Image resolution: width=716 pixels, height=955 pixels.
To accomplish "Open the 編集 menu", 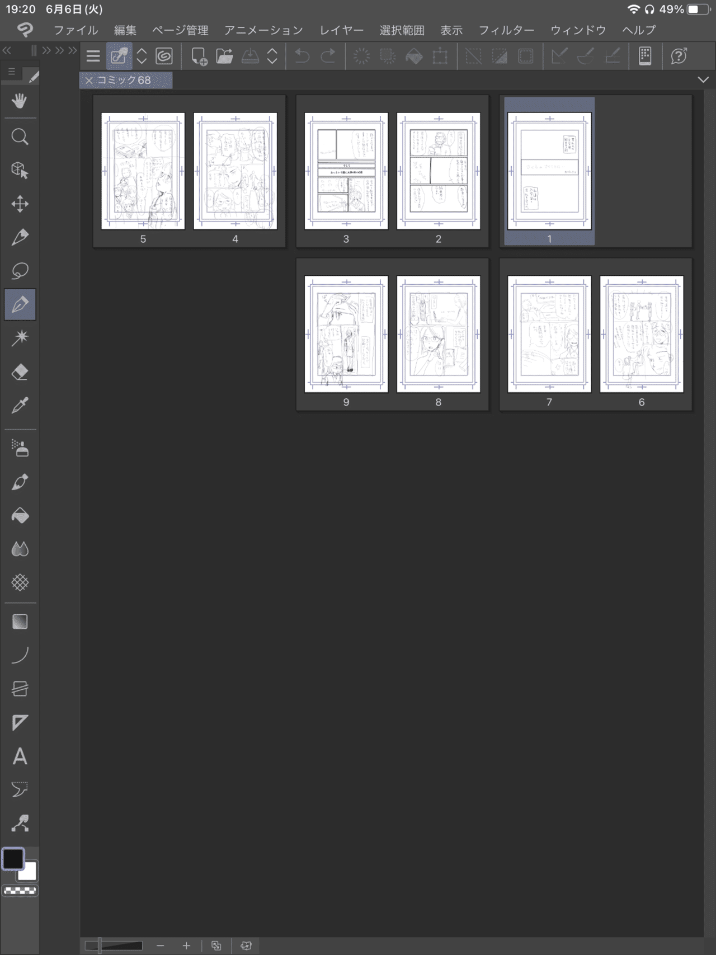I will tap(125, 30).
